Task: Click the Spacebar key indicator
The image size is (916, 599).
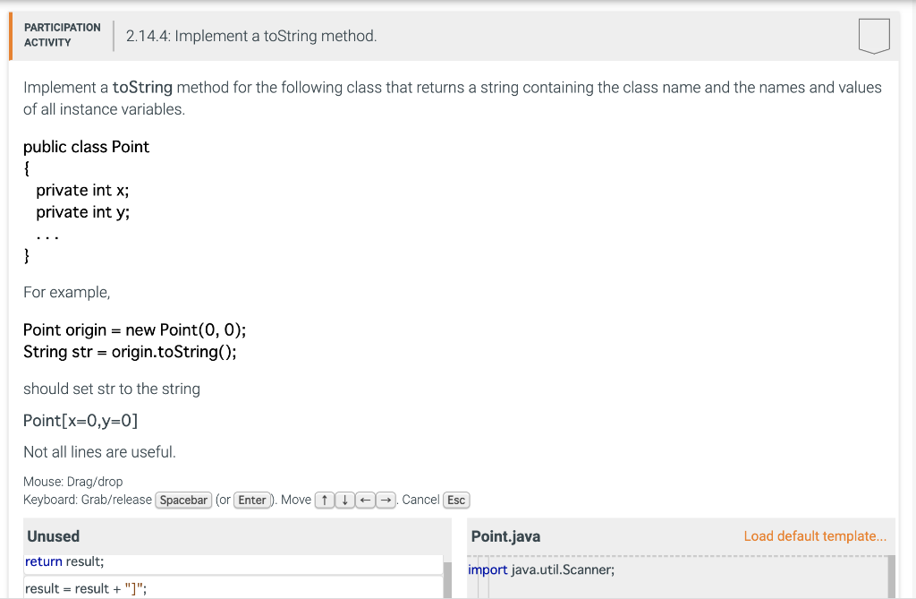Action: coord(183,500)
